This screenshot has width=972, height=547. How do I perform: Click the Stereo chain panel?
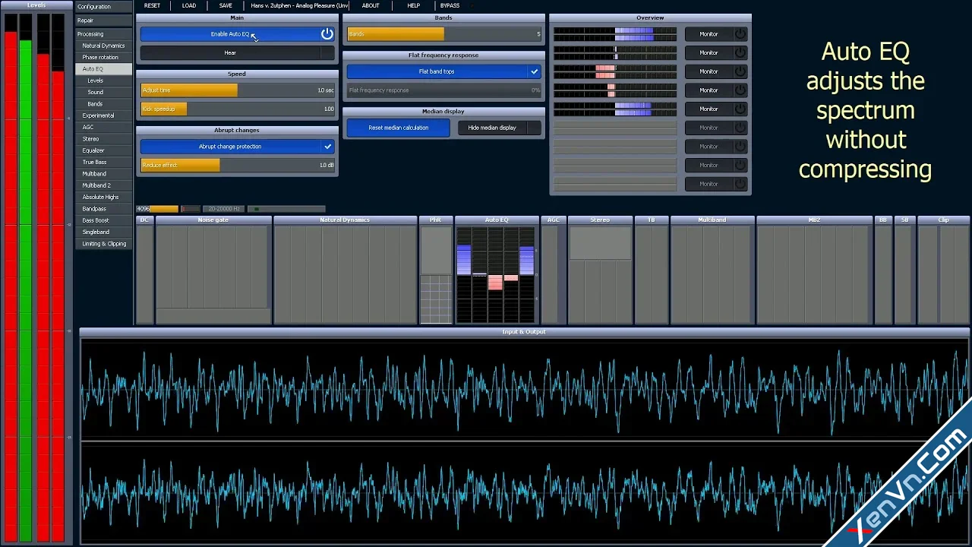click(600, 270)
